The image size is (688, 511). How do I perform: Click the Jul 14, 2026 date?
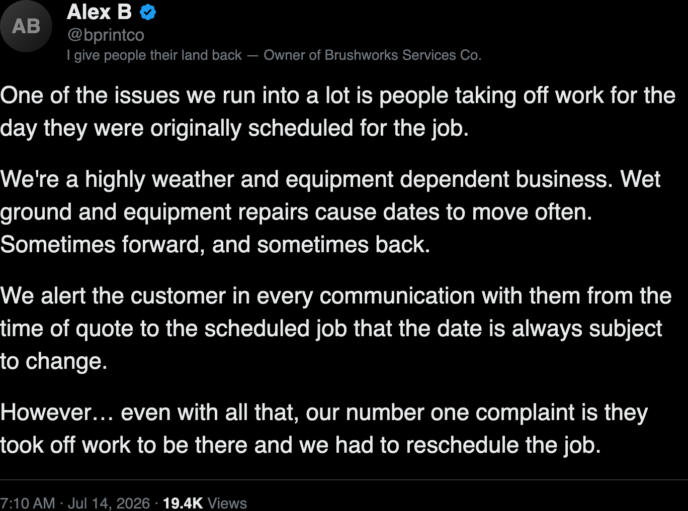[x=109, y=503]
